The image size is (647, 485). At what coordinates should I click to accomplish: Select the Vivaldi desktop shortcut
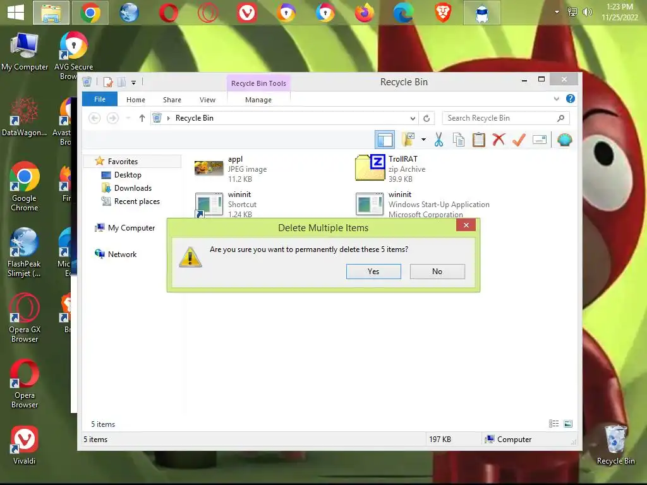pos(25,445)
